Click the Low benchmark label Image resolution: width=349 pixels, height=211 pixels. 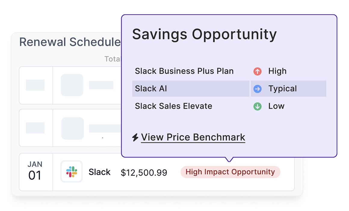click(276, 106)
